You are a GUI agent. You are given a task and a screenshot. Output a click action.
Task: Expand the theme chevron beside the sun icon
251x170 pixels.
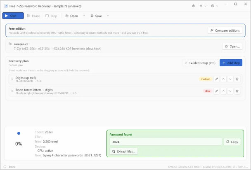[x=206, y=6]
